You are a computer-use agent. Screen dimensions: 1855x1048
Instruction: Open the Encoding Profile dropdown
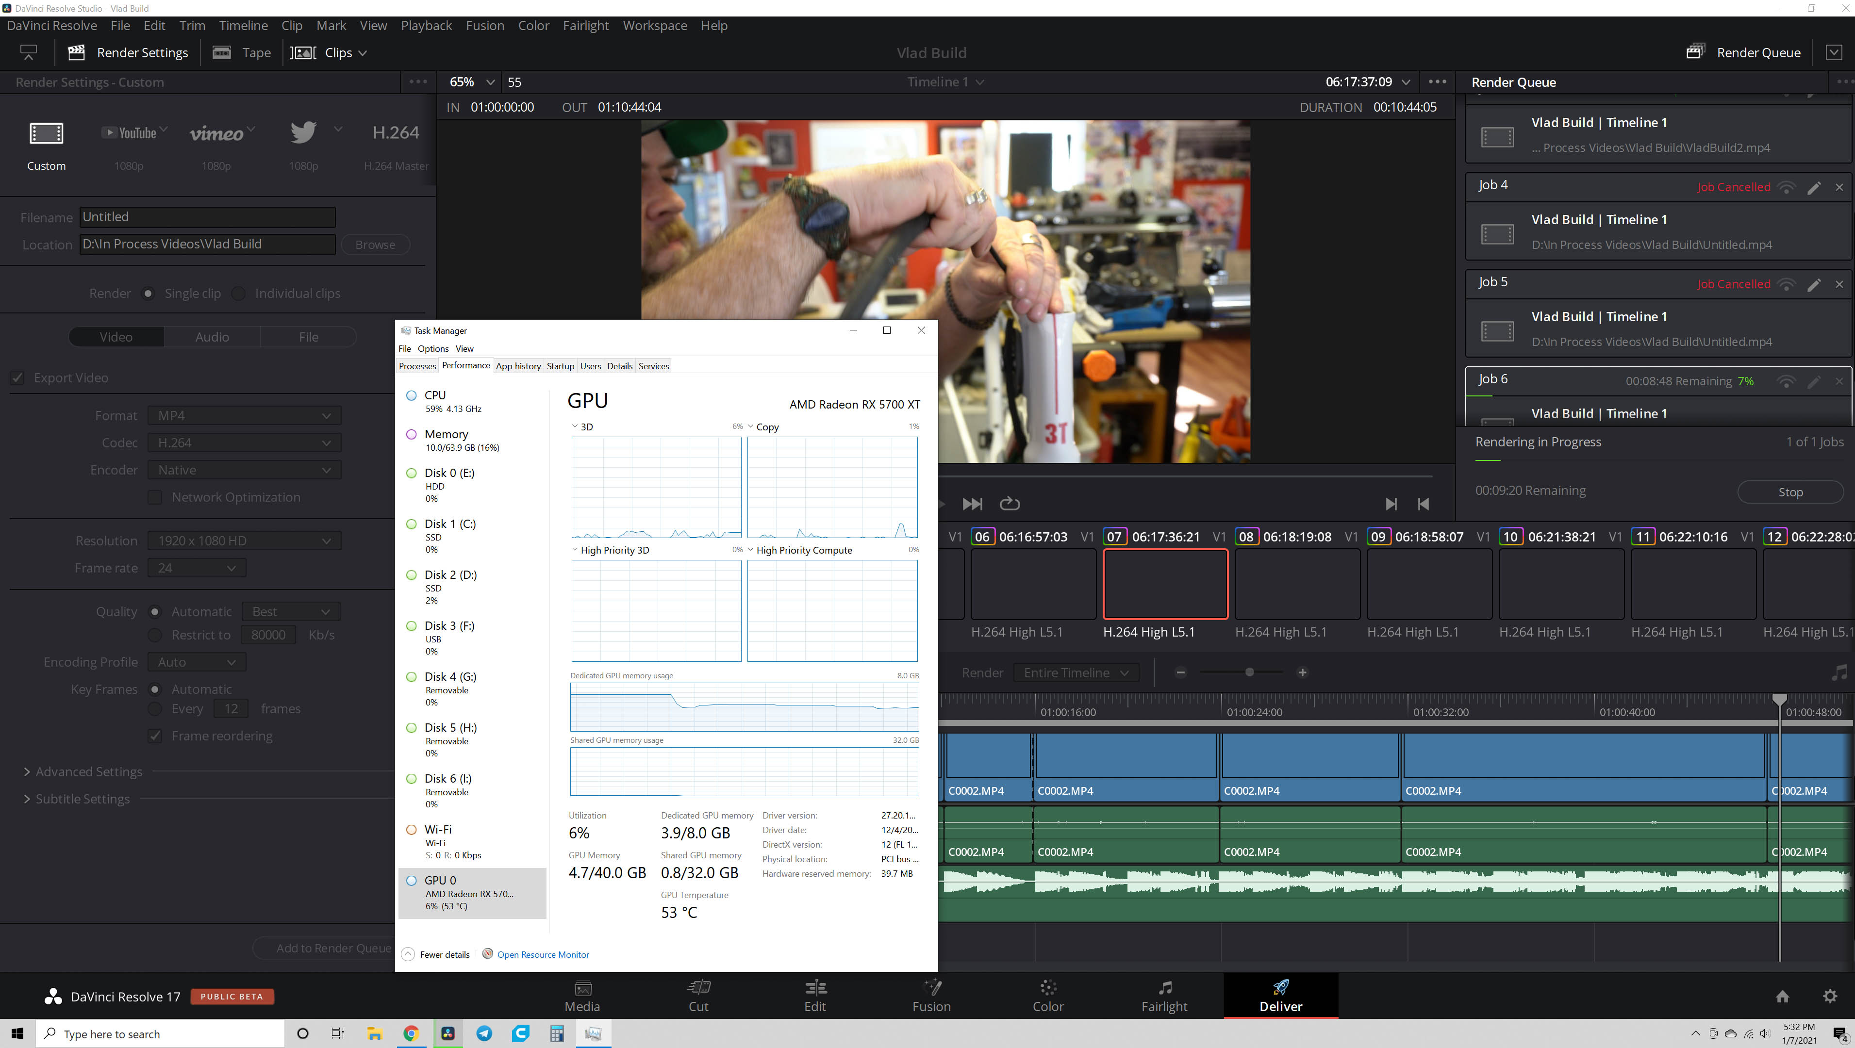[197, 662]
